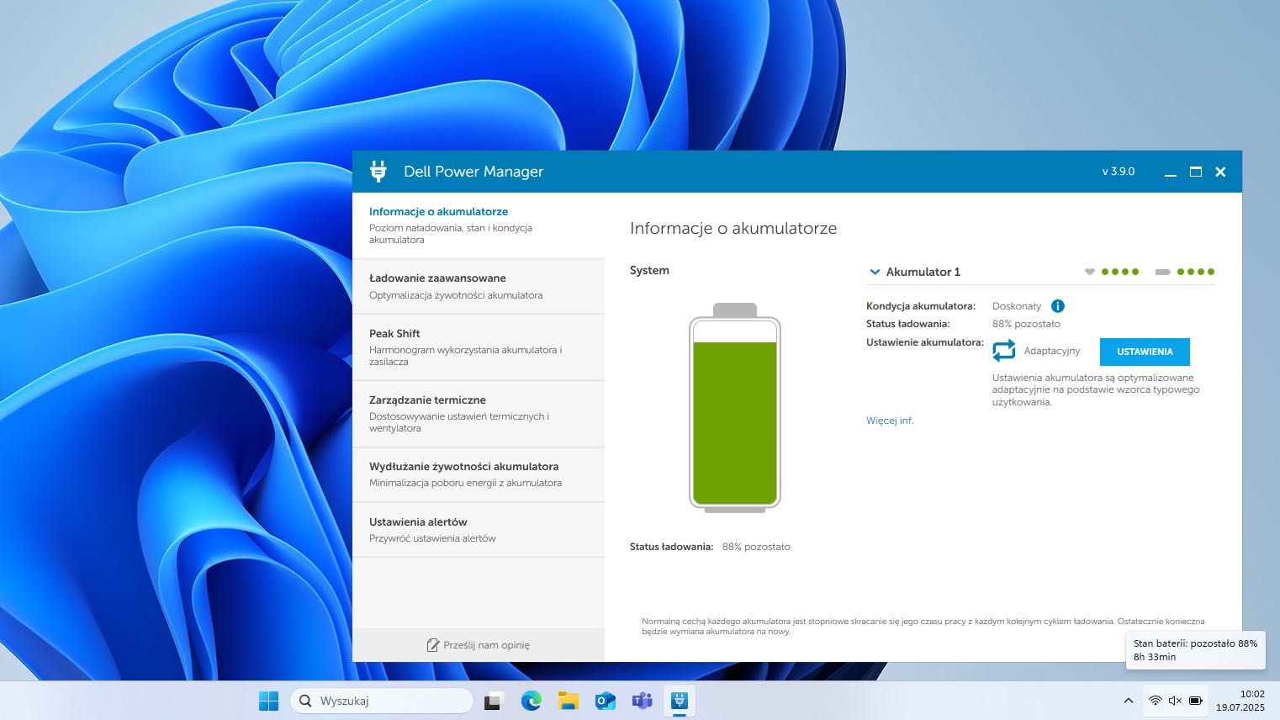Collapse the Akumulator 1 section
1280x720 pixels.
point(875,272)
